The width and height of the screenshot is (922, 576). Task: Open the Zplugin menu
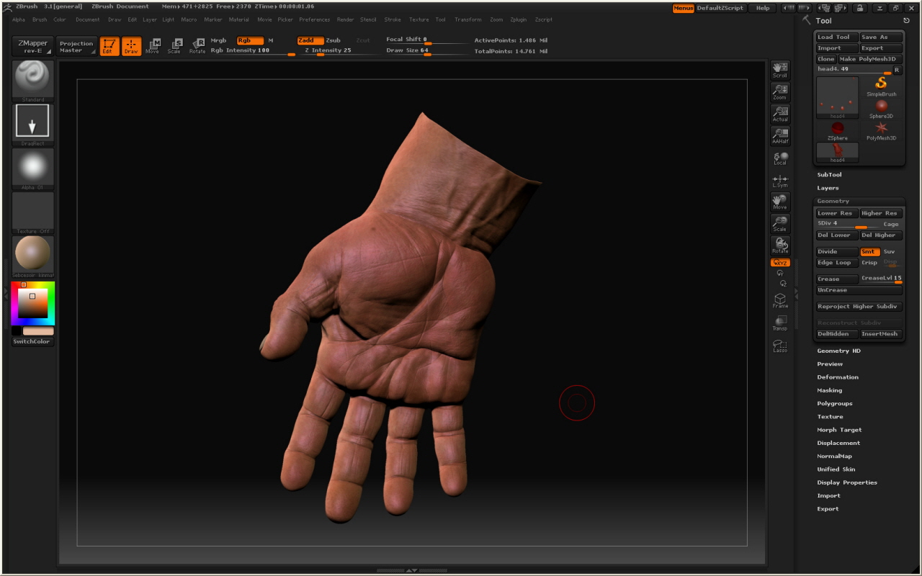click(x=518, y=19)
